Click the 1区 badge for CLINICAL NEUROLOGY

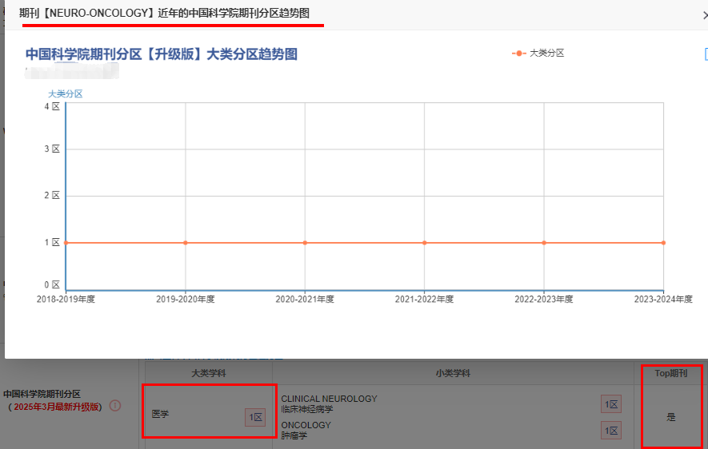pyautogui.click(x=611, y=405)
